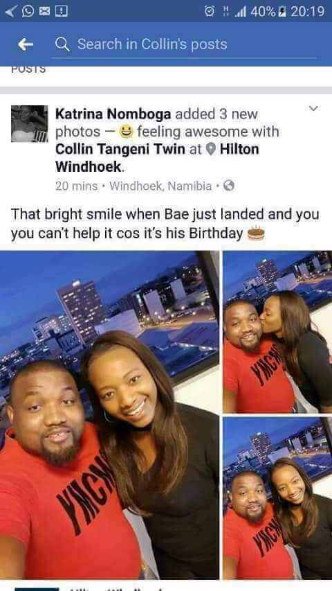Open the 20 mins timestamp link
The width and height of the screenshot is (332, 591).
[76, 186]
